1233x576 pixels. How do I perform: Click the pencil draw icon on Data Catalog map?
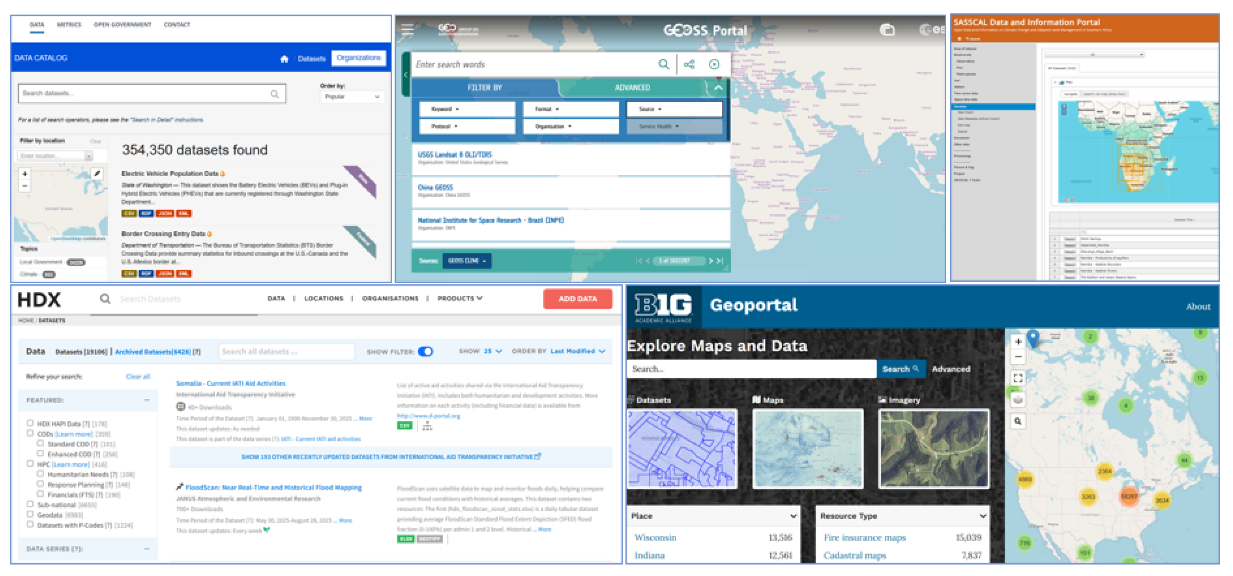point(97,174)
